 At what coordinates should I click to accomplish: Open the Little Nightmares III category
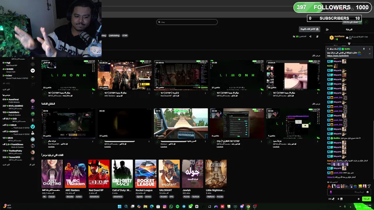(x=216, y=174)
